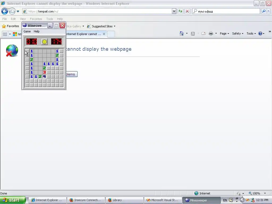
Task: Click the taskbar clock 12:31 PM
Action: coord(262,200)
